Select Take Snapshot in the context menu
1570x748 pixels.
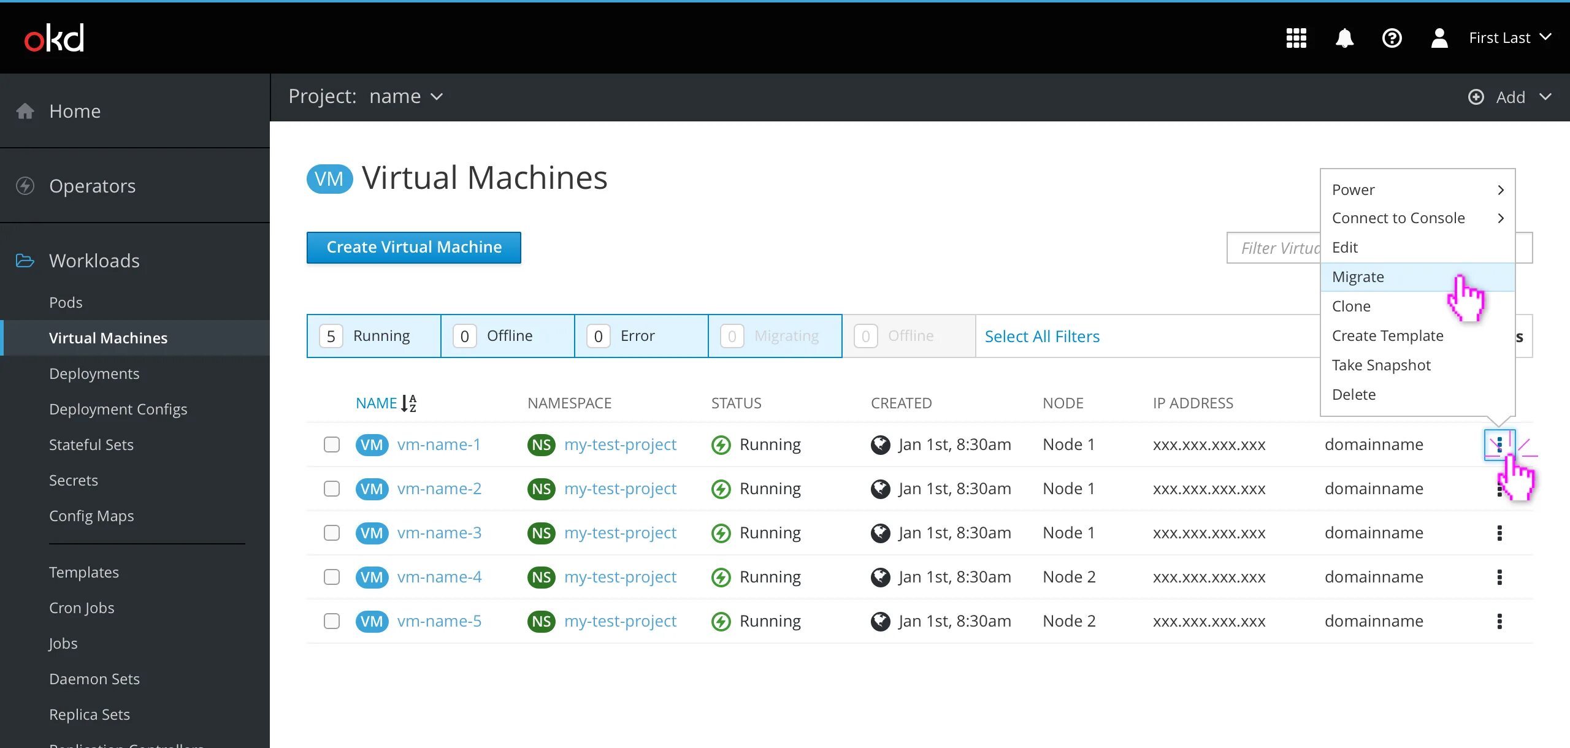(x=1381, y=365)
